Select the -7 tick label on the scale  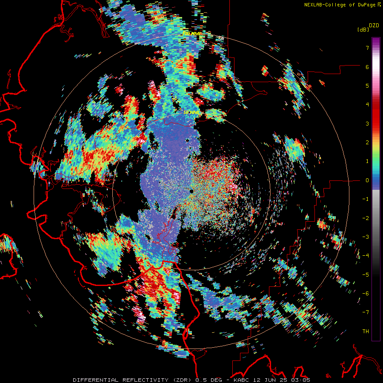pos(366,312)
